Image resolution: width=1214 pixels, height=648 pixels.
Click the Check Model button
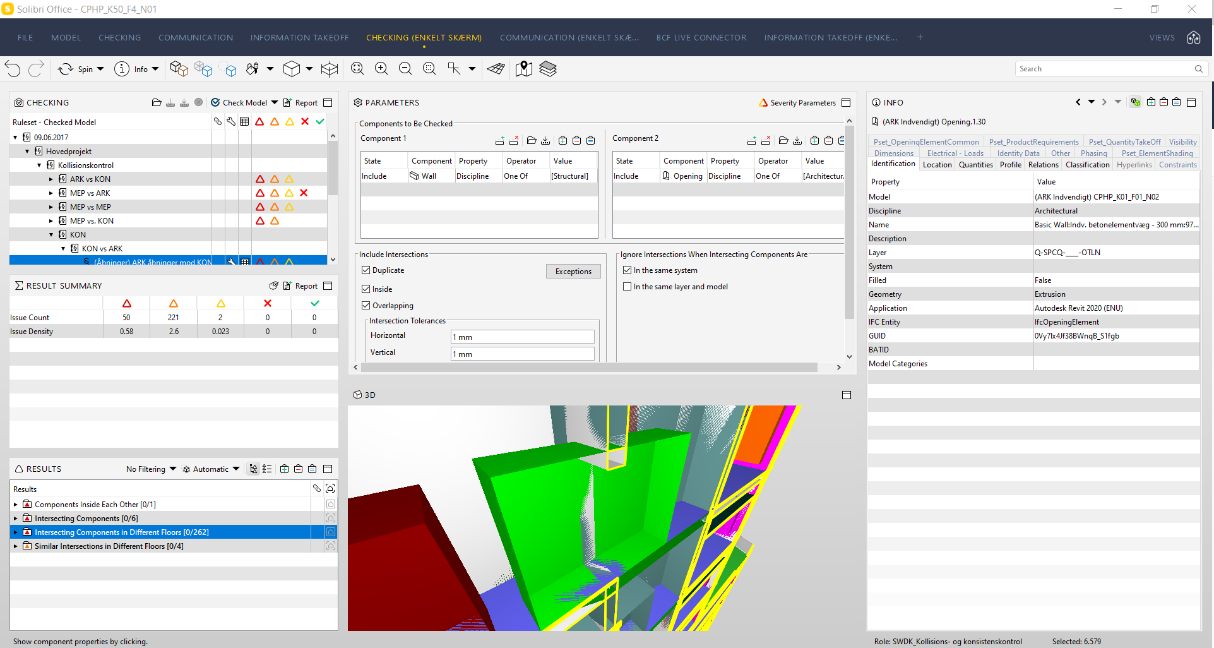[239, 102]
